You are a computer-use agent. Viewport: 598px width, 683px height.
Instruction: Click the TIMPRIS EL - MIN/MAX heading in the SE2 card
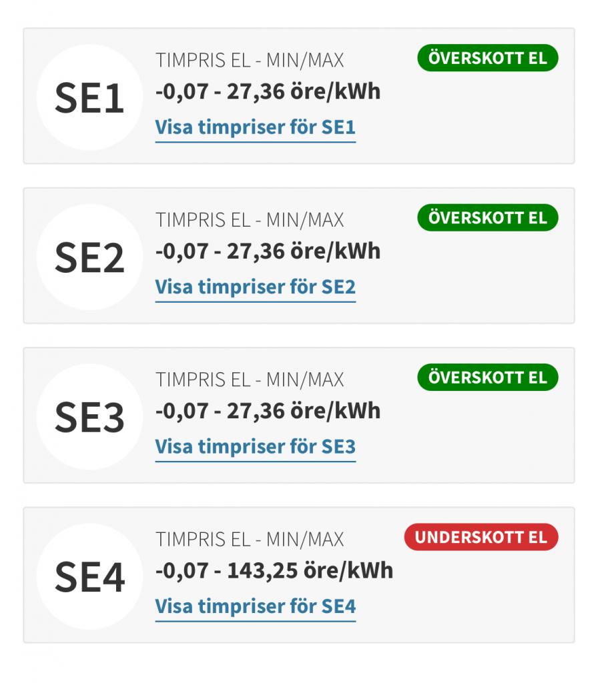click(x=250, y=220)
